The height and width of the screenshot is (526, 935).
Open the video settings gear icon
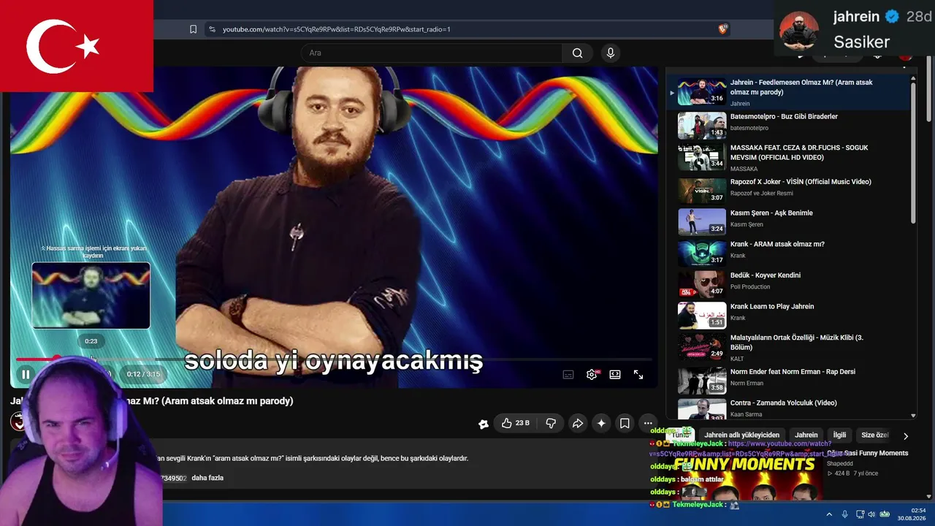click(x=592, y=374)
